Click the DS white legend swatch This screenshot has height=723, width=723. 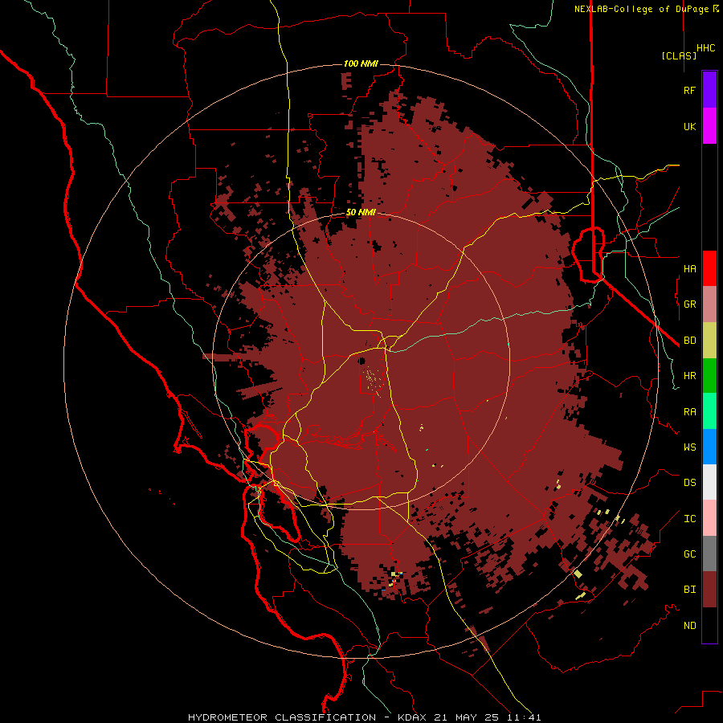click(x=709, y=482)
